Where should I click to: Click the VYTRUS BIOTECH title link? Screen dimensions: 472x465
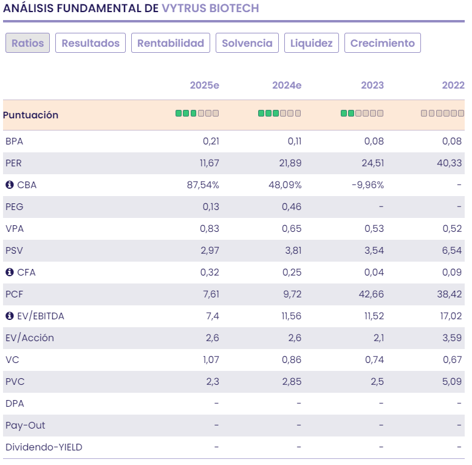pyautogui.click(x=210, y=8)
